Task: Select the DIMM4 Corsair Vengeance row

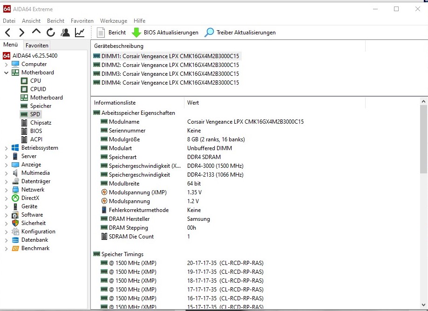Action: (x=166, y=83)
